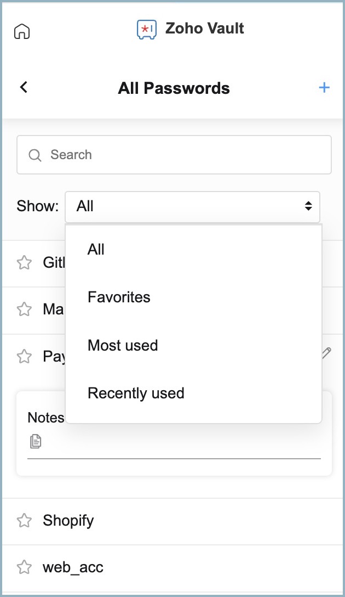Toggle the star beside the Ma entry

(24, 309)
